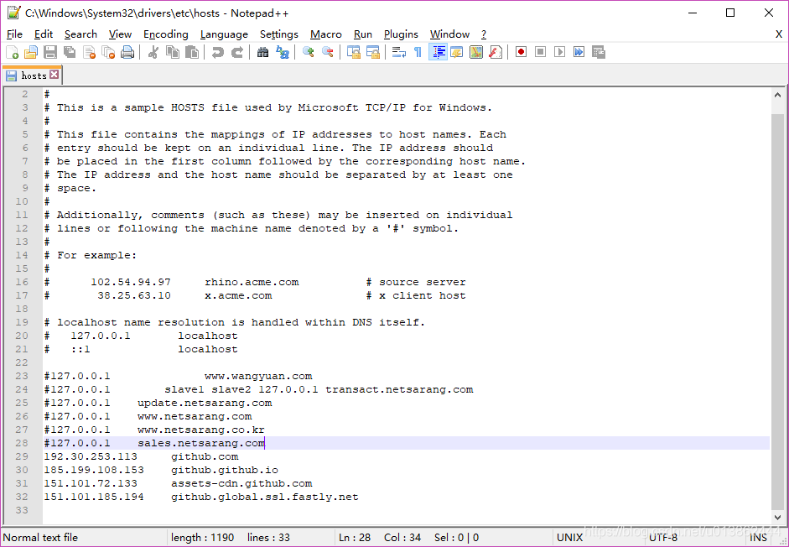Click the Zoom In magnifier icon
Viewport: 789px width, 547px height.
(x=308, y=52)
